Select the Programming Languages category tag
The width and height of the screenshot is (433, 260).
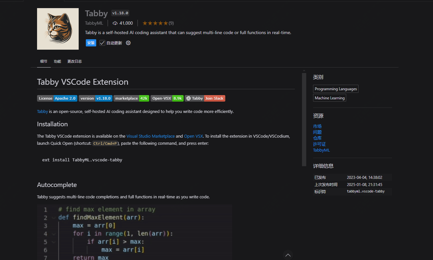coord(335,89)
